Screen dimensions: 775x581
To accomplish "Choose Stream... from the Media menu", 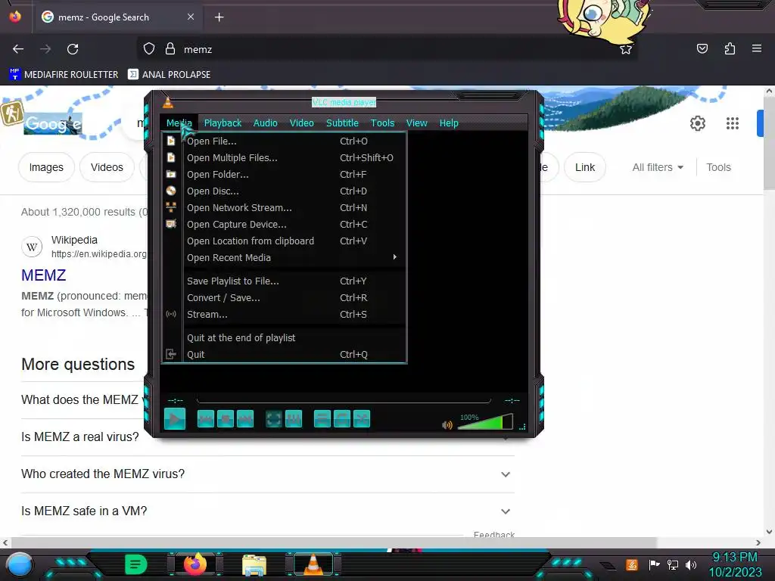I will click(x=295, y=314).
